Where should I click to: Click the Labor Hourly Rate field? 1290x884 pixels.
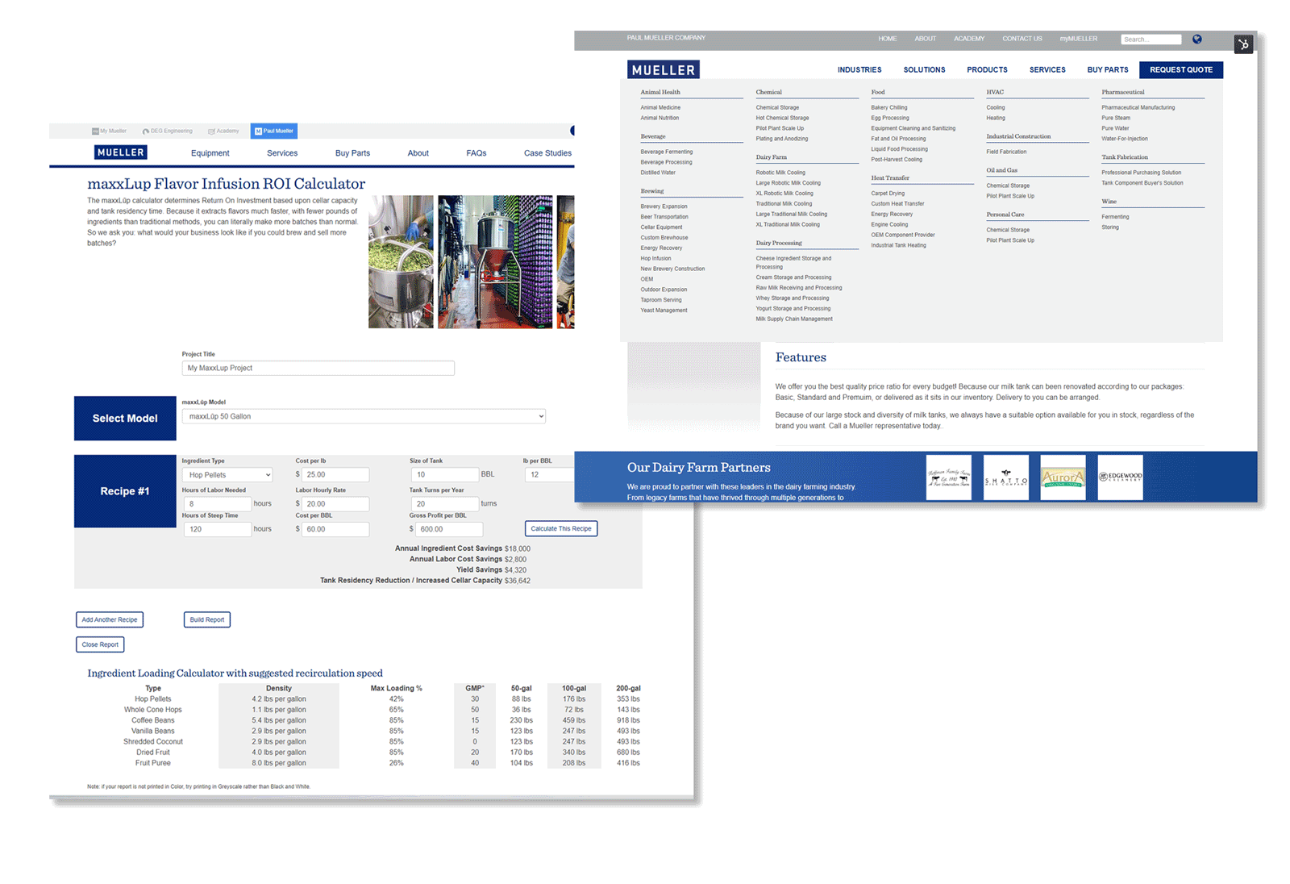pos(335,504)
